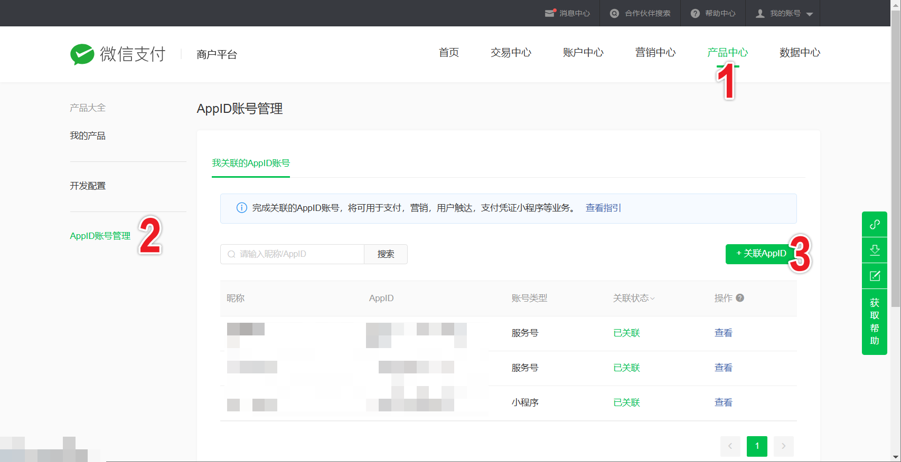Click the 小程序 account type cell
The height and width of the screenshot is (462, 901).
tap(525, 402)
